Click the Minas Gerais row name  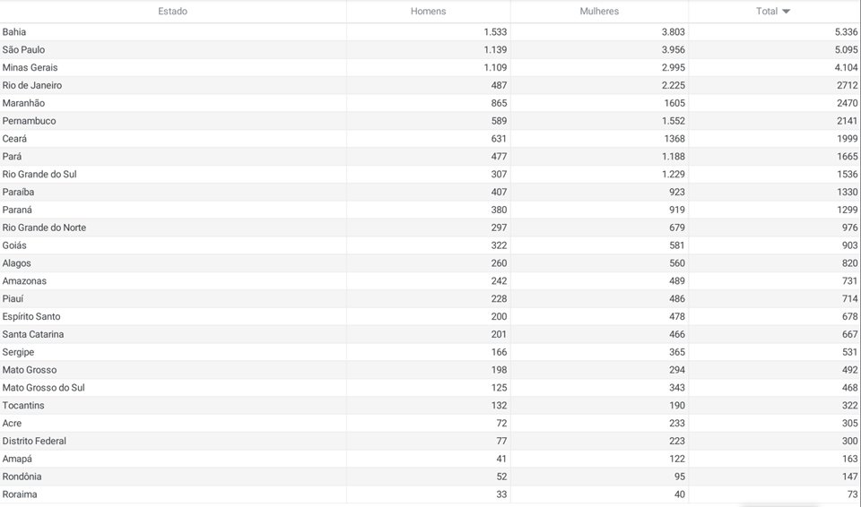(30, 67)
